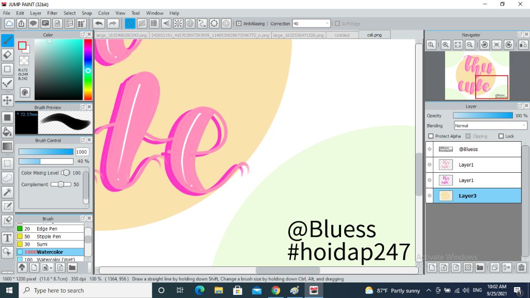Open the color palette icon in Color panel
The width and height of the screenshot is (530, 298).
coord(25,92)
